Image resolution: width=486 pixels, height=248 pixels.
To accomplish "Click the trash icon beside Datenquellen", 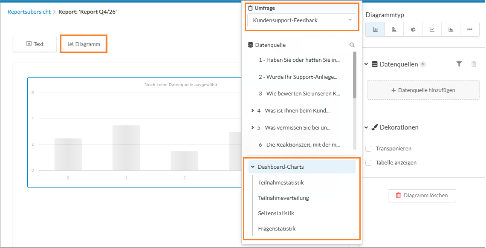I will (x=474, y=64).
